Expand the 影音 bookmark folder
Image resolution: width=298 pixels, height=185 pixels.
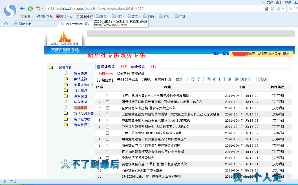click(x=134, y=16)
